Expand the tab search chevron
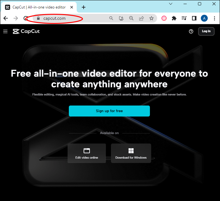This screenshot has height=201, width=220. pyautogui.click(x=171, y=4)
